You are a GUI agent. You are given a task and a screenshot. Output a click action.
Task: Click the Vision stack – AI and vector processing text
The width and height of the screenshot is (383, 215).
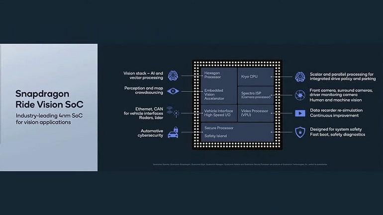point(143,75)
